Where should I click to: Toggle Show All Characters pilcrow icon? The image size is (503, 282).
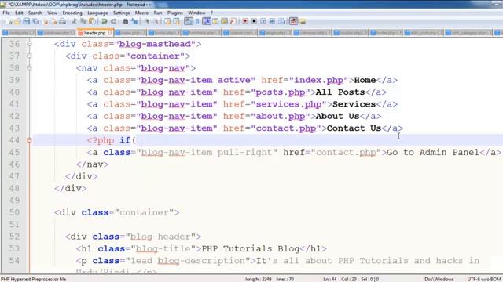(197, 21)
